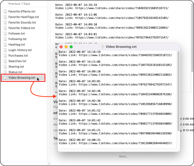Click the Favorite HashTags.txt document icon
This screenshot has height=166, width=194.
5,17
